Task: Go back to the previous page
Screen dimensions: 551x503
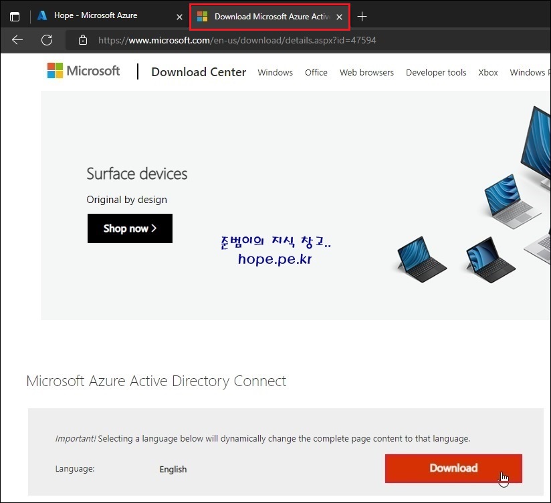Action: [x=17, y=40]
